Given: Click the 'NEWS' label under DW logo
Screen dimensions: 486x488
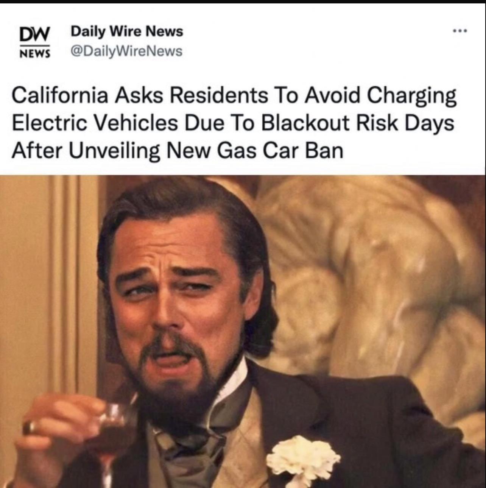Looking at the screenshot, I should click(34, 53).
